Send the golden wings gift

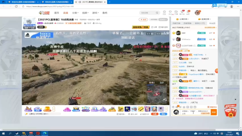[121, 109]
